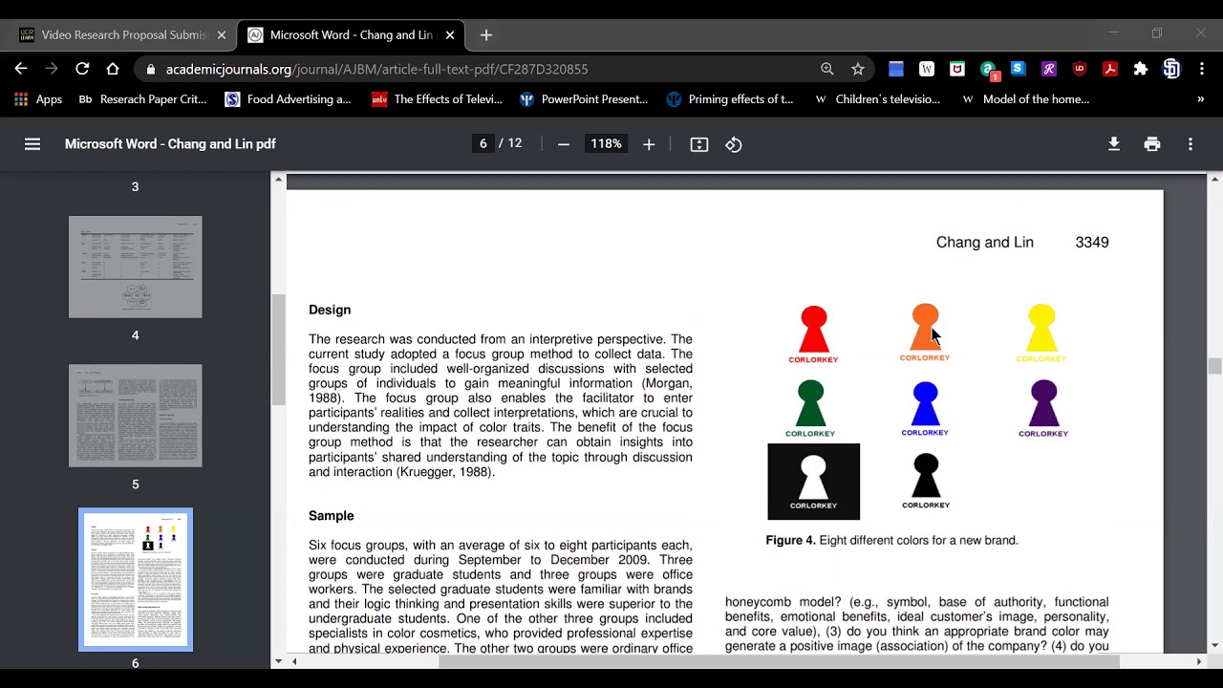
Task: Click the white-on-black CORLORKEY logo
Action: point(814,482)
